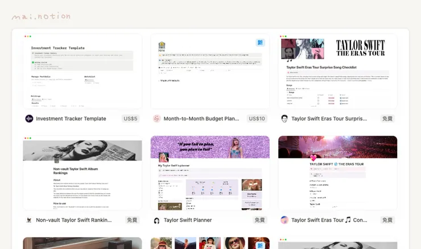Open Eras Tour Surprise Song Checklist thumbnail
The height and width of the screenshot is (249, 421).
(x=338, y=71)
